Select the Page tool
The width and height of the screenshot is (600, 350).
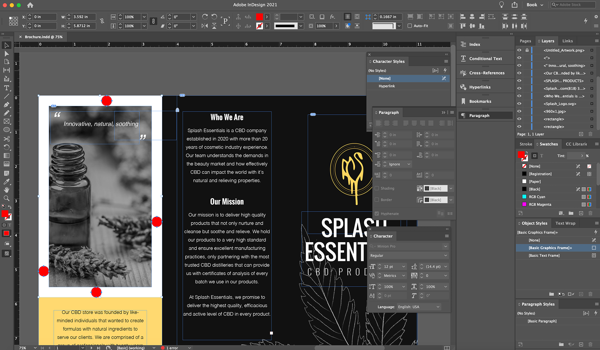(6, 62)
